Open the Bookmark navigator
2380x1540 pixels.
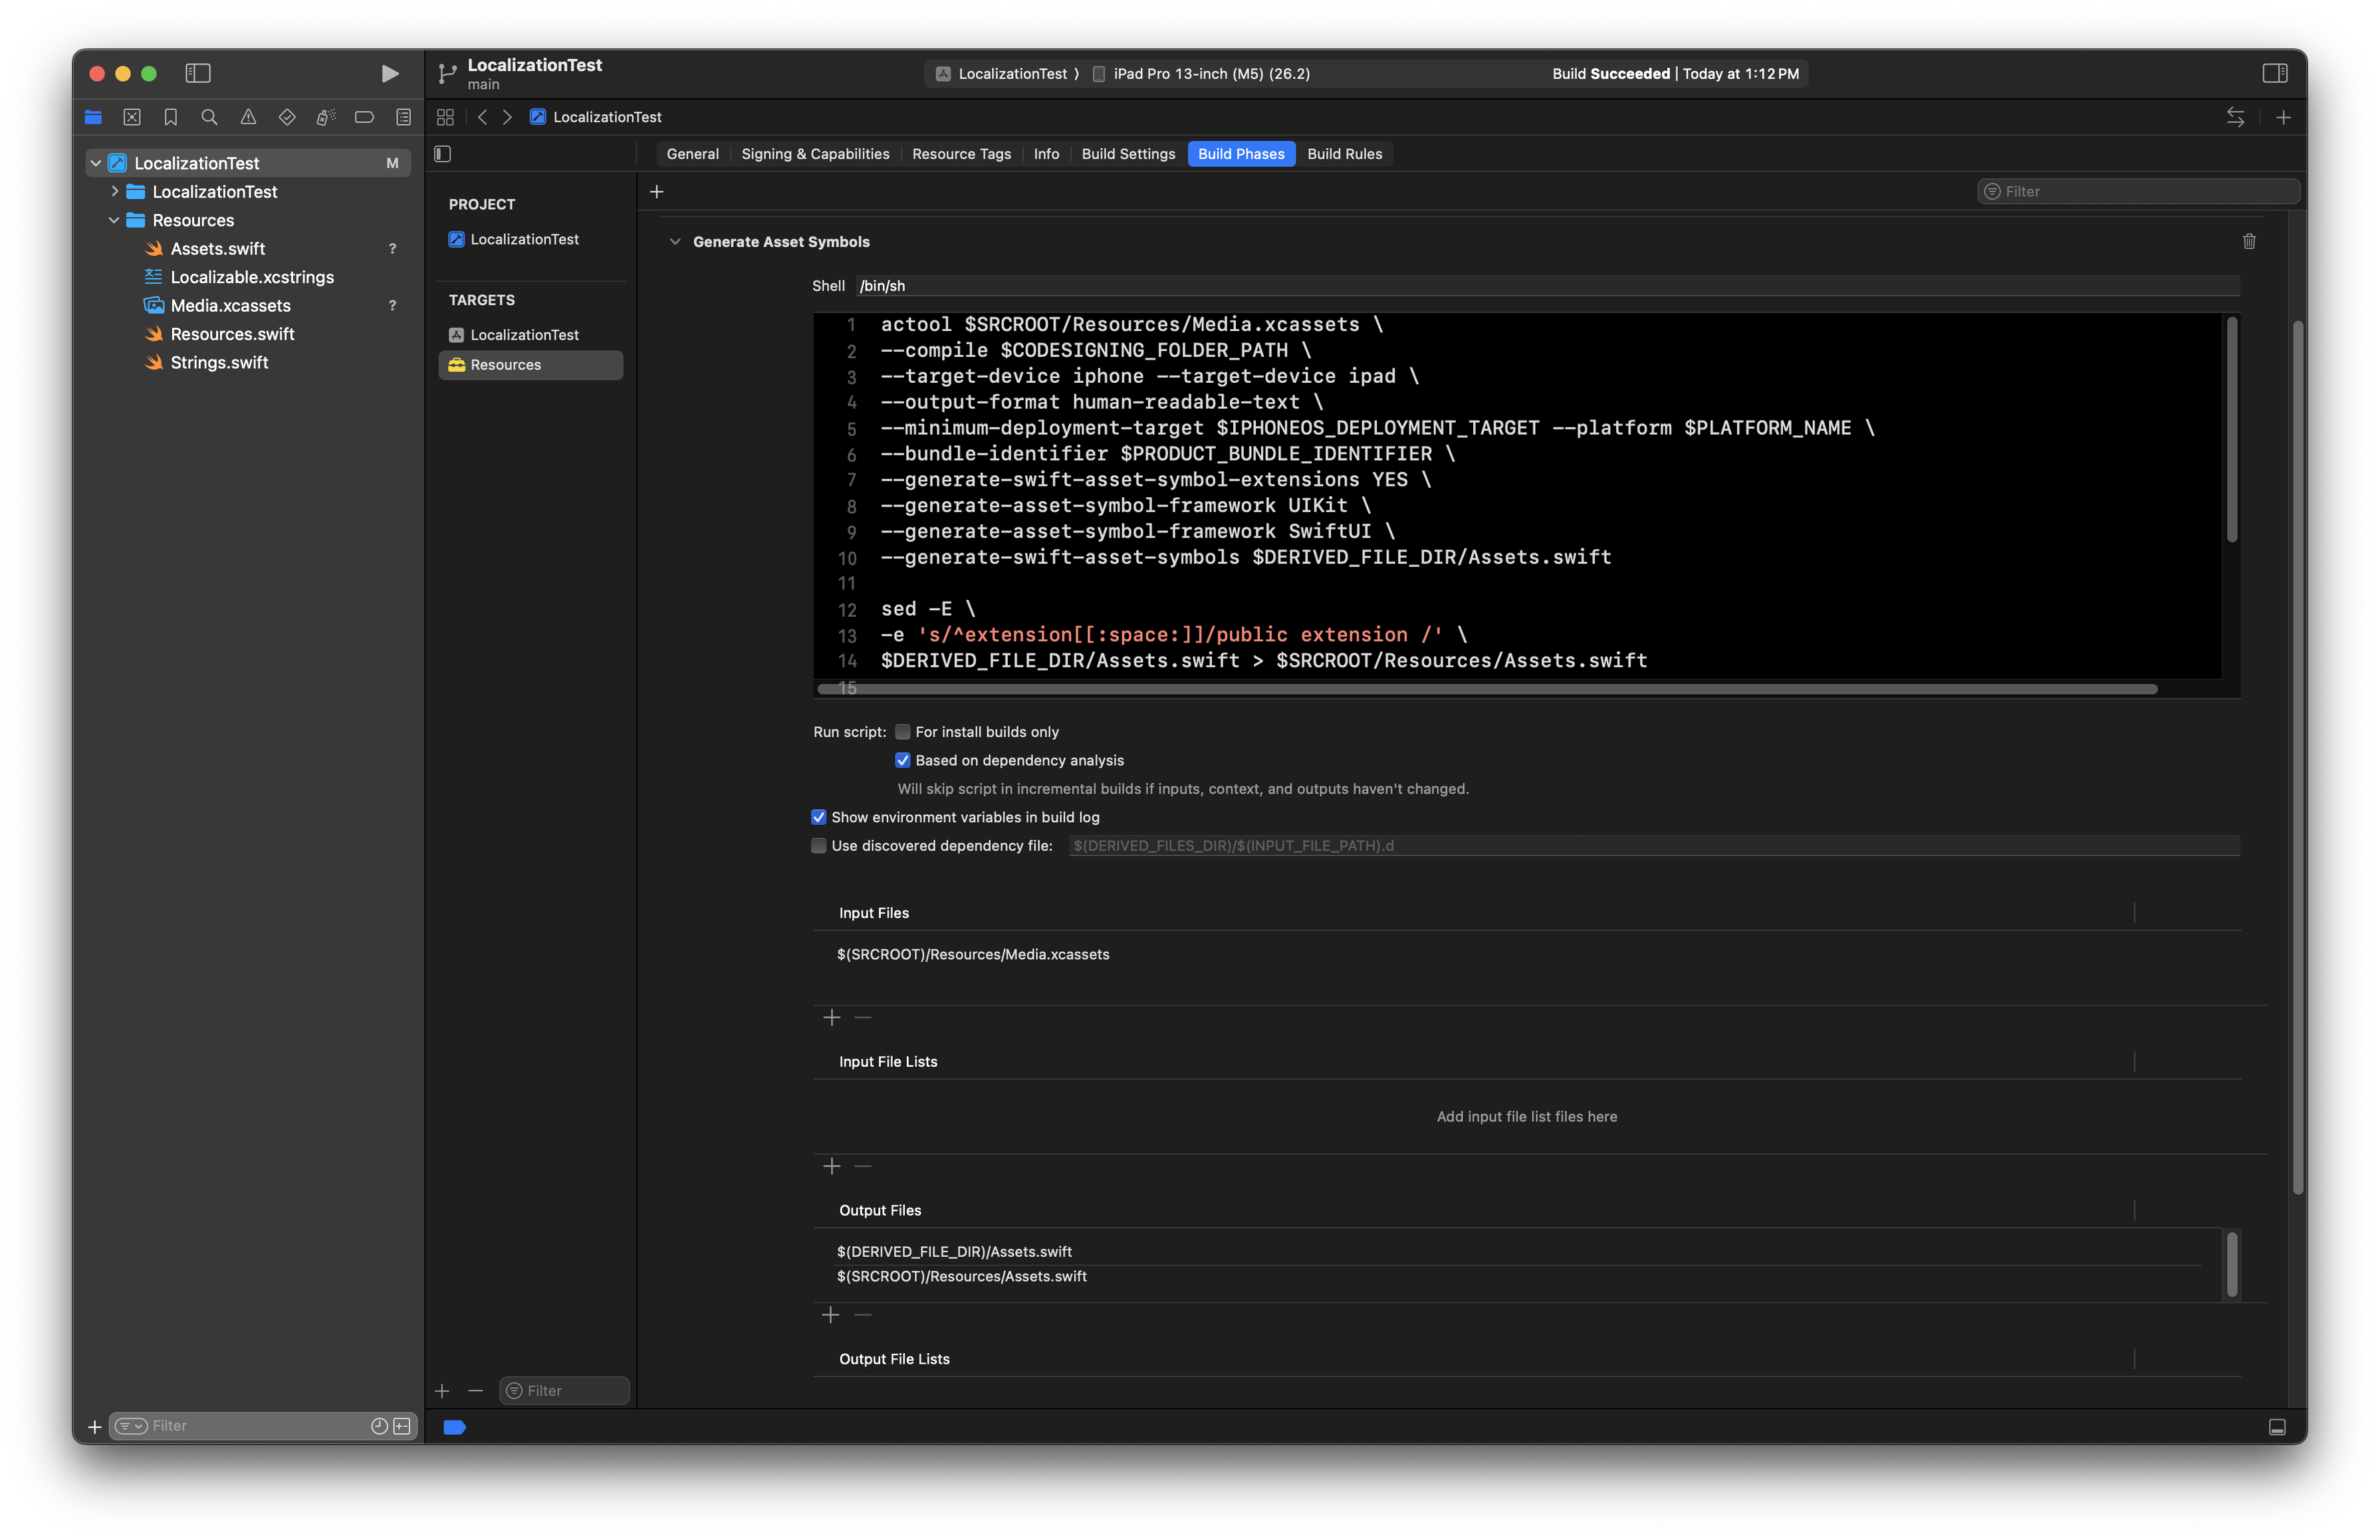pyautogui.click(x=171, y=117)
